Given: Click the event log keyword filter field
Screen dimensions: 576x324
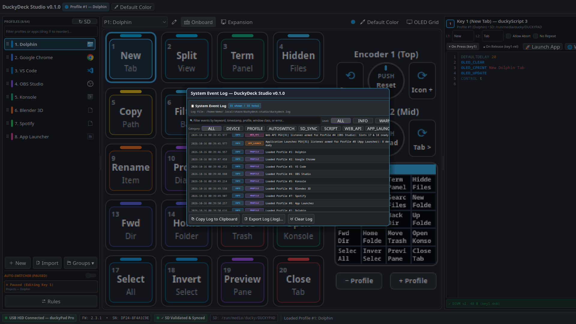Looking at the screenshot, I should 254,121.
